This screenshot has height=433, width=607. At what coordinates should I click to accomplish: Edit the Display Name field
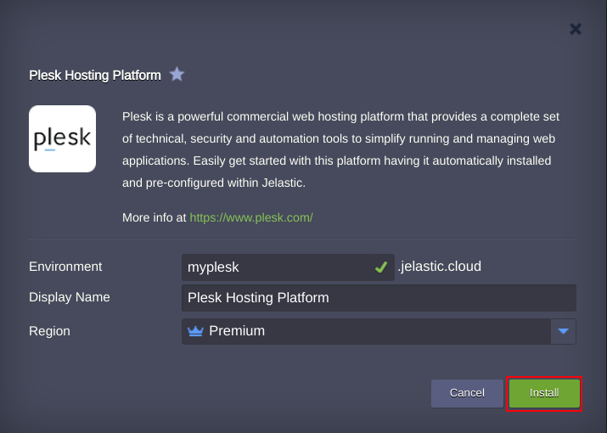[x=379, y=298]
